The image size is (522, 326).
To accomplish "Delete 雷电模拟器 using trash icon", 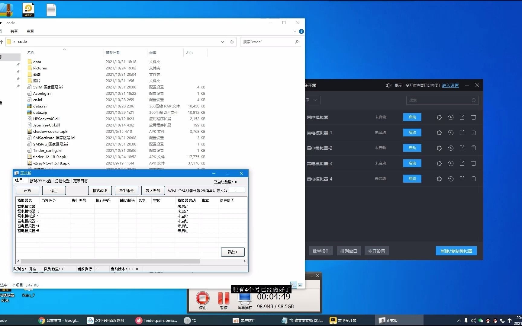I will pos(474,117).
